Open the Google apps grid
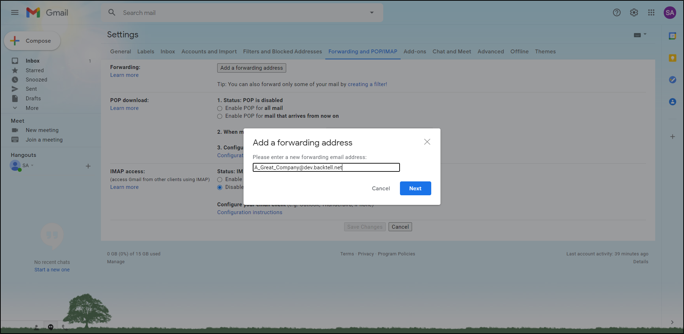The height and width of the screenshot is (334, 684). pos(651,12)
